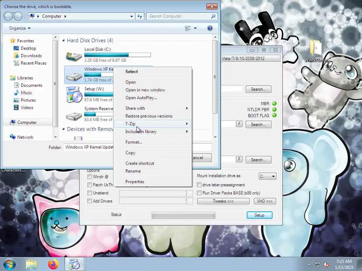The image size is (362, 271).
Task: Click the topmost Search... button in WinNTSetup
Action: [x=258, y=89]
